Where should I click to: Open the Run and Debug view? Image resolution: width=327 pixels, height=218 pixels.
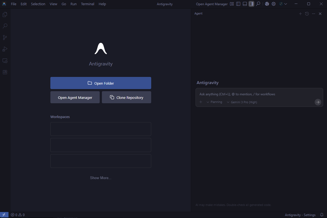pos(5,49)
